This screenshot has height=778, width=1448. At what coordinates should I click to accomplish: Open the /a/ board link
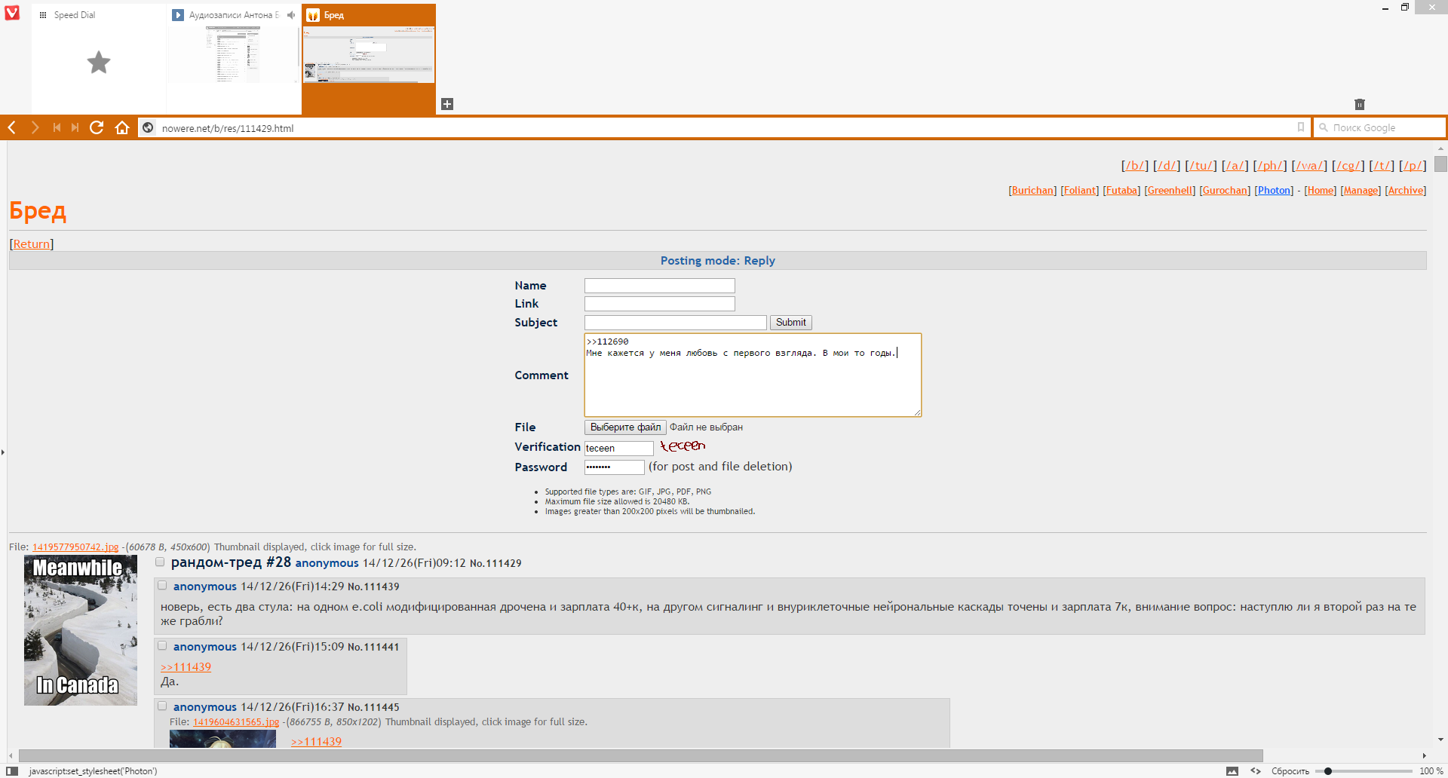[1235, 166]
